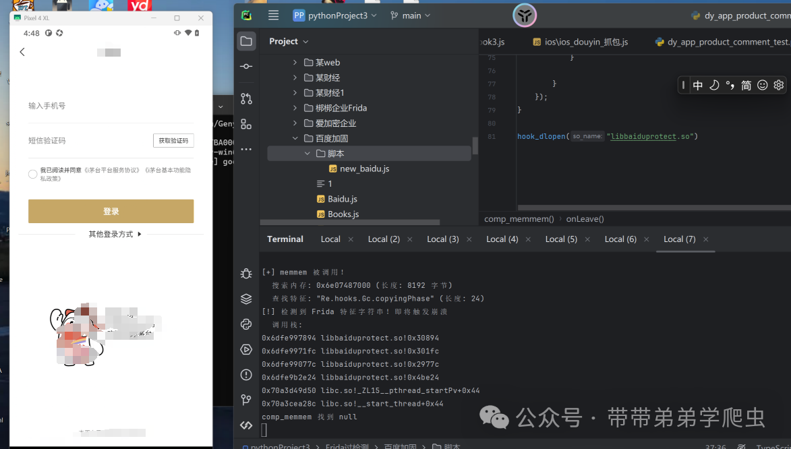
Task: Open Baidu.js in project tree
Action: click(337, 199)
